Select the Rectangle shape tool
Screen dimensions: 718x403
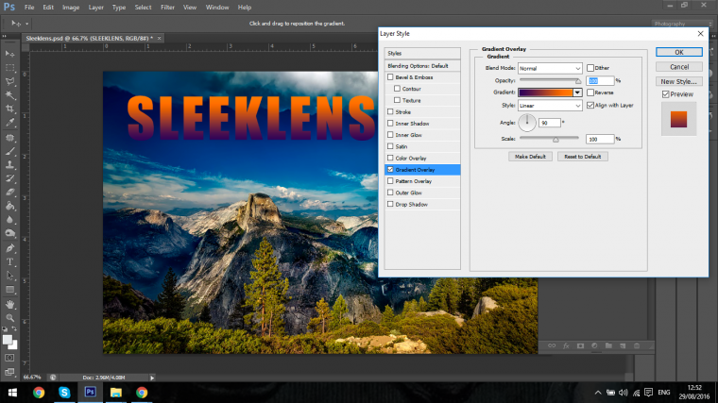point(9,290)
